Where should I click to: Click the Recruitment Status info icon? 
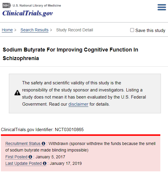pos(43,144)
